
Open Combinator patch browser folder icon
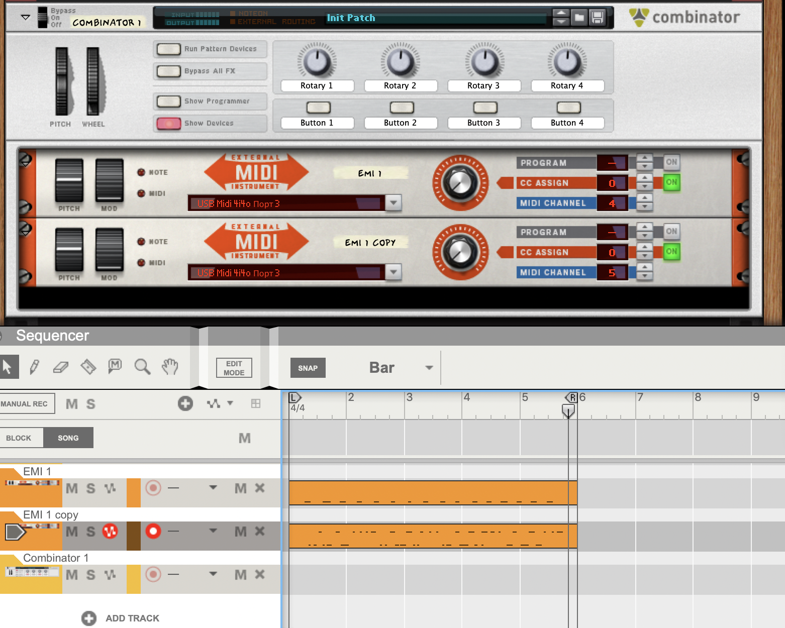(579, 18)
